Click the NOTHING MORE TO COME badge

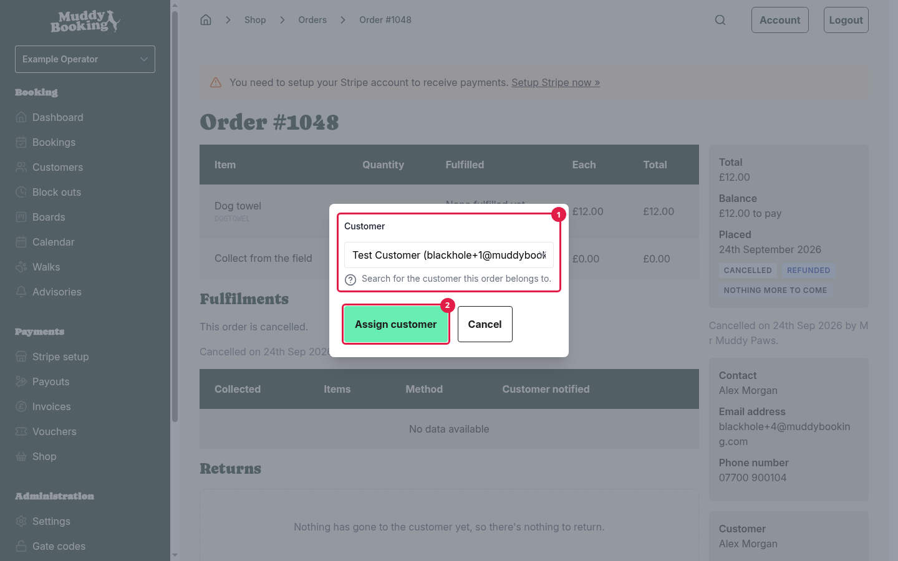(775, 290)
